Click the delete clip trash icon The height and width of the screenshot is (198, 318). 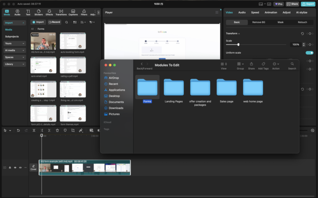point(57,130)
